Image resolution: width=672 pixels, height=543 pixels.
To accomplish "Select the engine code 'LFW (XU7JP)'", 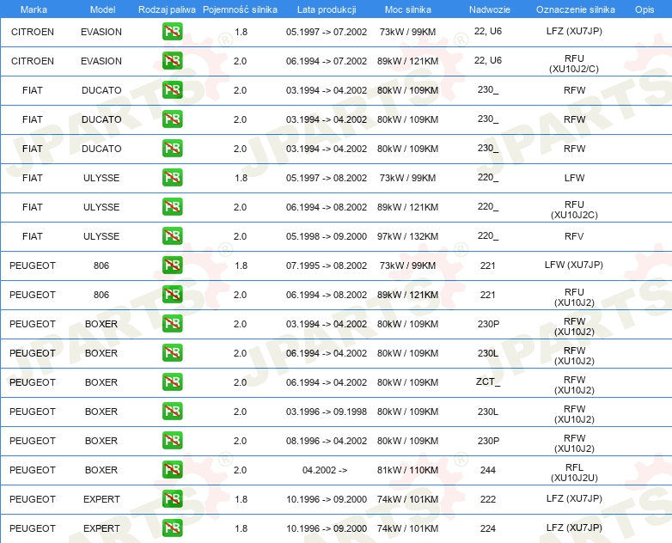I will pyautogui.click(x=574, y=265).
